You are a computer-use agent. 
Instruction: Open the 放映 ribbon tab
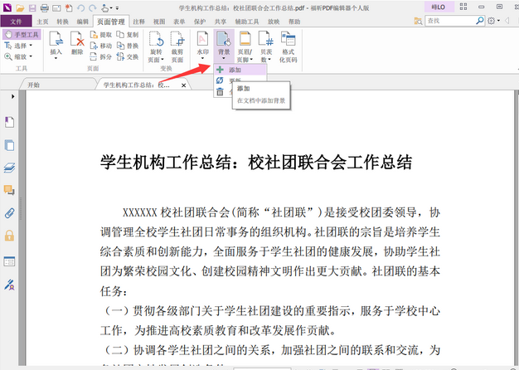point(274,22)
